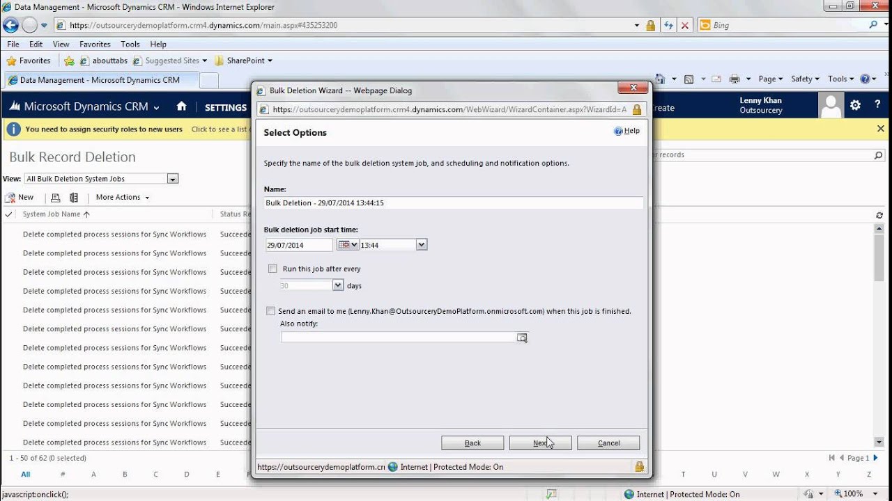Check Send an email to me option
The height and width of the screenshot is (501, 892).
coord(271,311)
